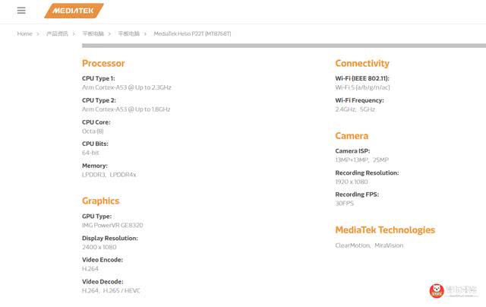Click the Camera section heading

pyautogui.click(x=352, y=136)
